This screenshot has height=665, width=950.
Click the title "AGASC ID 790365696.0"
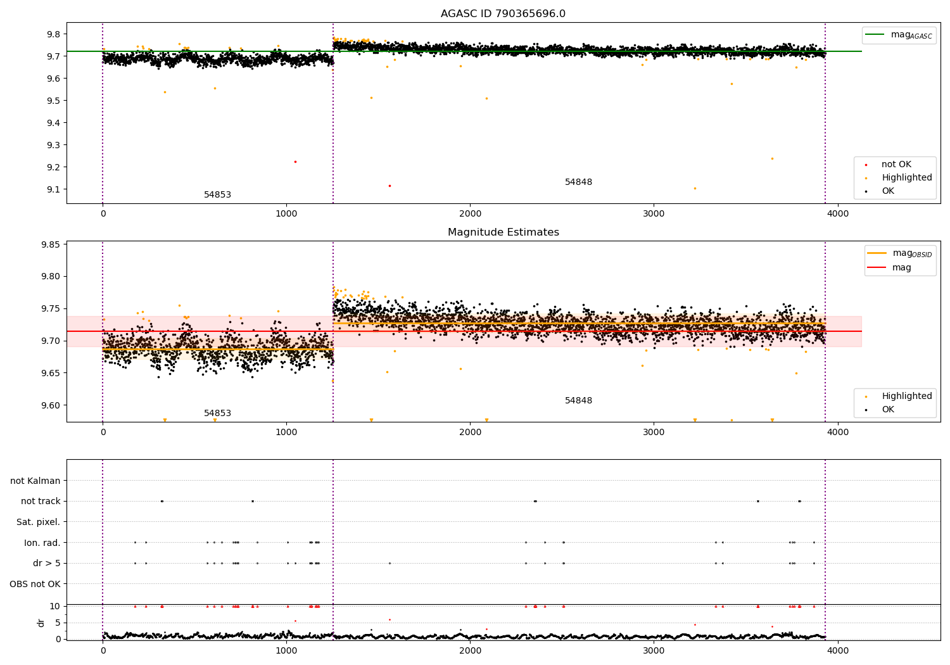(503, 14)
